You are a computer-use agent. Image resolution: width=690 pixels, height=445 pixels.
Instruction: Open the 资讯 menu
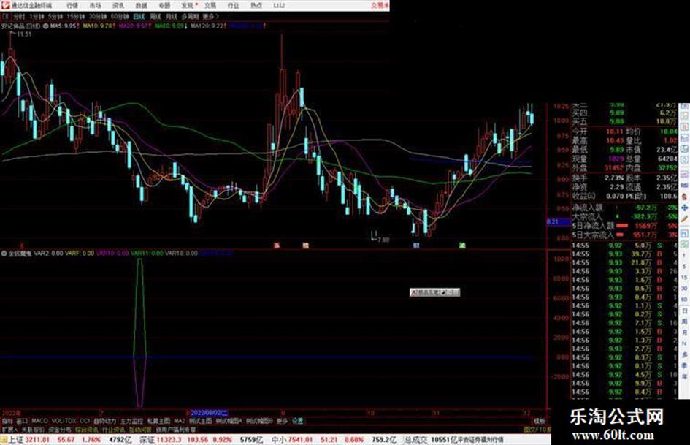(x=118, y=6)
